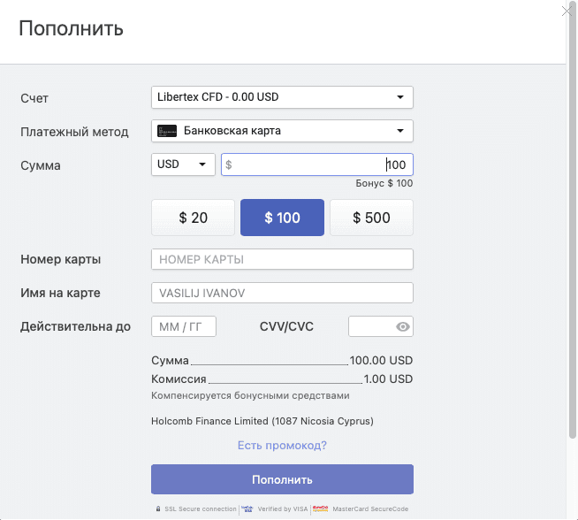Click the SSL secure connection lock icon
Screen dimensions: 578x520
point(158,509)
